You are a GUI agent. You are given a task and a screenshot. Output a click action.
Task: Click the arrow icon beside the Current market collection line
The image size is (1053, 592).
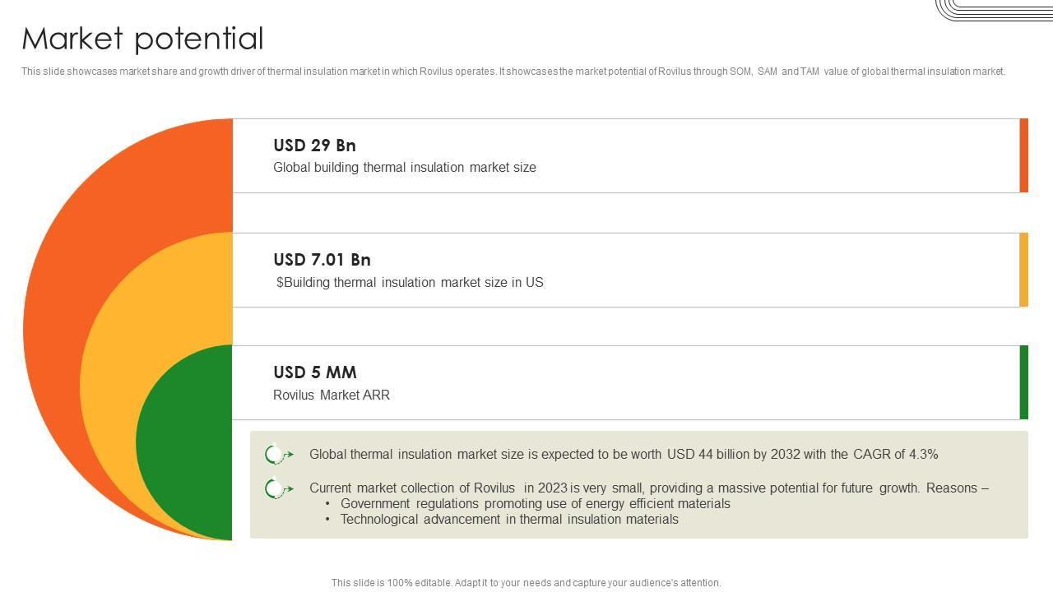[x=279, y=489]
